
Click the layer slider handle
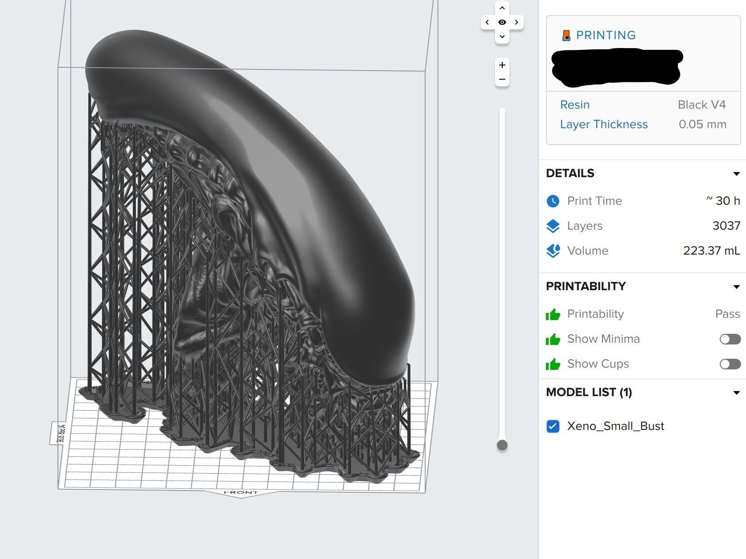tap(502, 445)
